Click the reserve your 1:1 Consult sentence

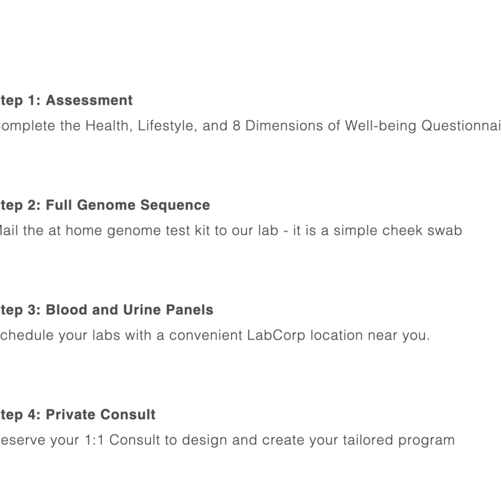coord(227,440)
